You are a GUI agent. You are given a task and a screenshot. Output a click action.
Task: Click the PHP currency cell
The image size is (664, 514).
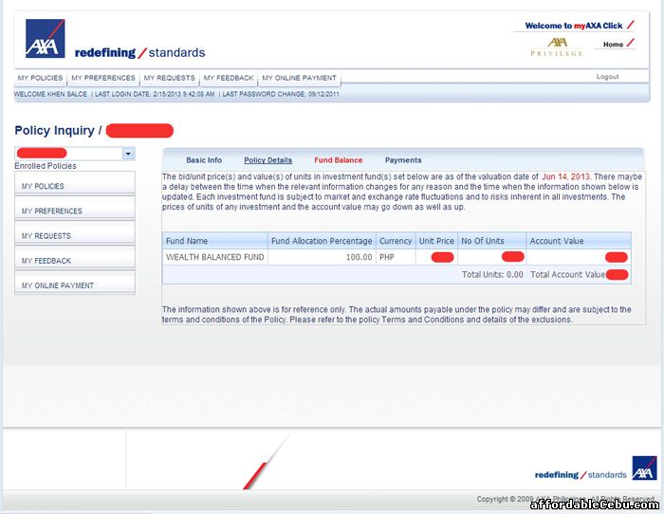pyautogui.click(x=396, y=257)
